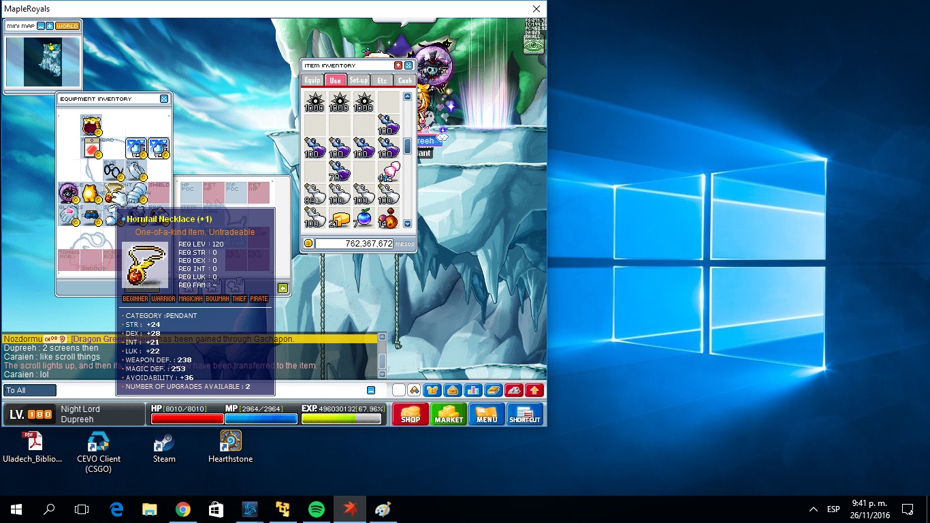
Task: Click the red up-arrow button in Item Inventory title
Action: click(398, 65)
